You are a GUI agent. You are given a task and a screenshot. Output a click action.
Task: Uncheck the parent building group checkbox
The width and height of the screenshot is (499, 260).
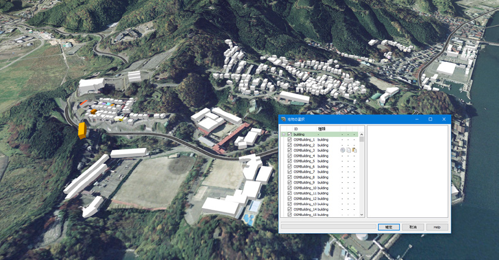[x=289, y=135]
